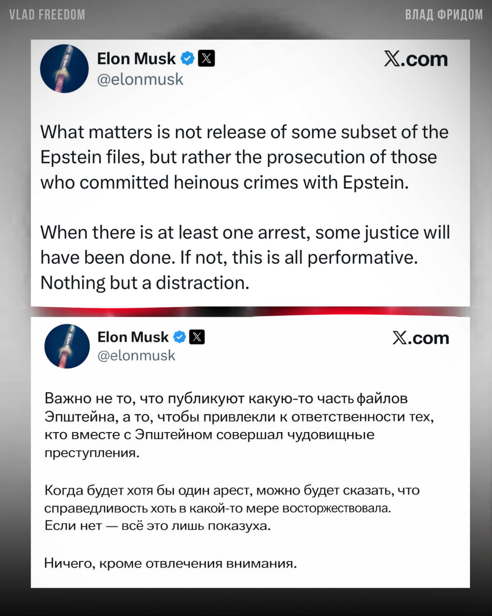Image resolution: width=492 pixels, height=616 pixels.
Task: Click the @elonmusk handle in the top tweet
Action: 140,79
